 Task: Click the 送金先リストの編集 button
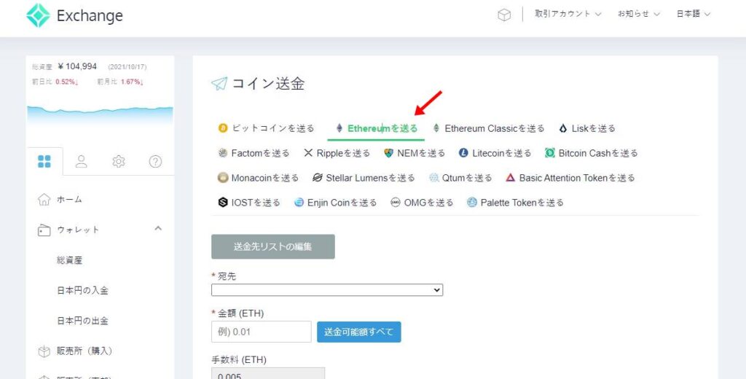(x=273, y=246)
